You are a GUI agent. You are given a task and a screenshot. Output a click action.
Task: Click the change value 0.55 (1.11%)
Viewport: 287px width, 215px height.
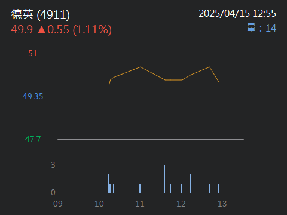click(x=80, y=30)
